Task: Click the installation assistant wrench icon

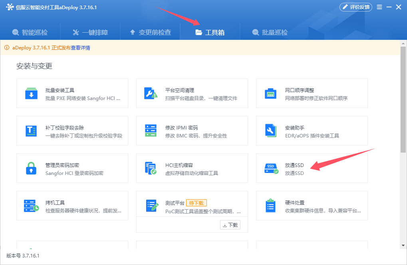Action: click(270, 131)
